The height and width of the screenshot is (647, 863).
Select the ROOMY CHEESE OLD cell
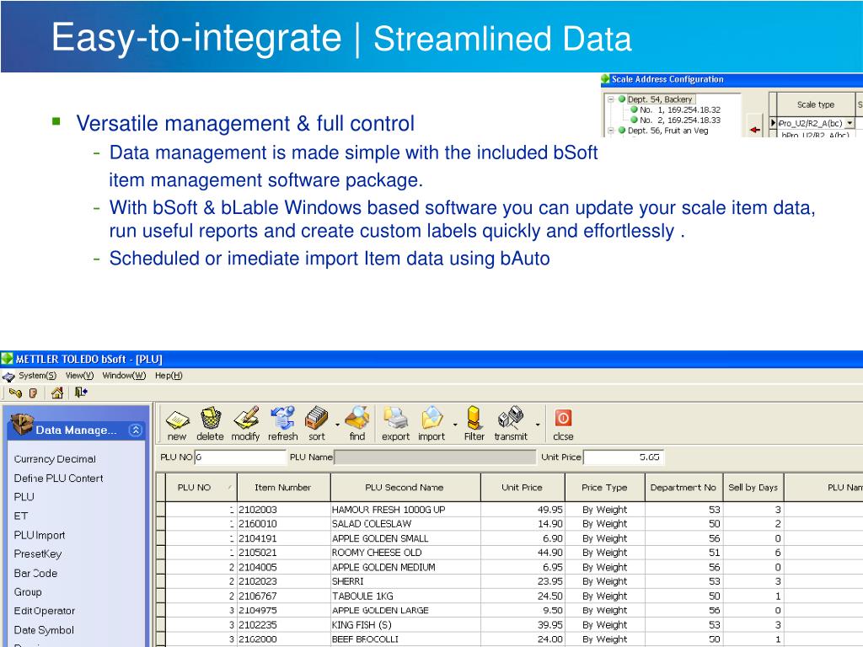point(405,553)
